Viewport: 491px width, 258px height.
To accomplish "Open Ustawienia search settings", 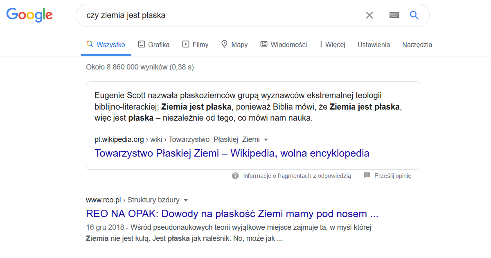I will click(x=374, y=45).
